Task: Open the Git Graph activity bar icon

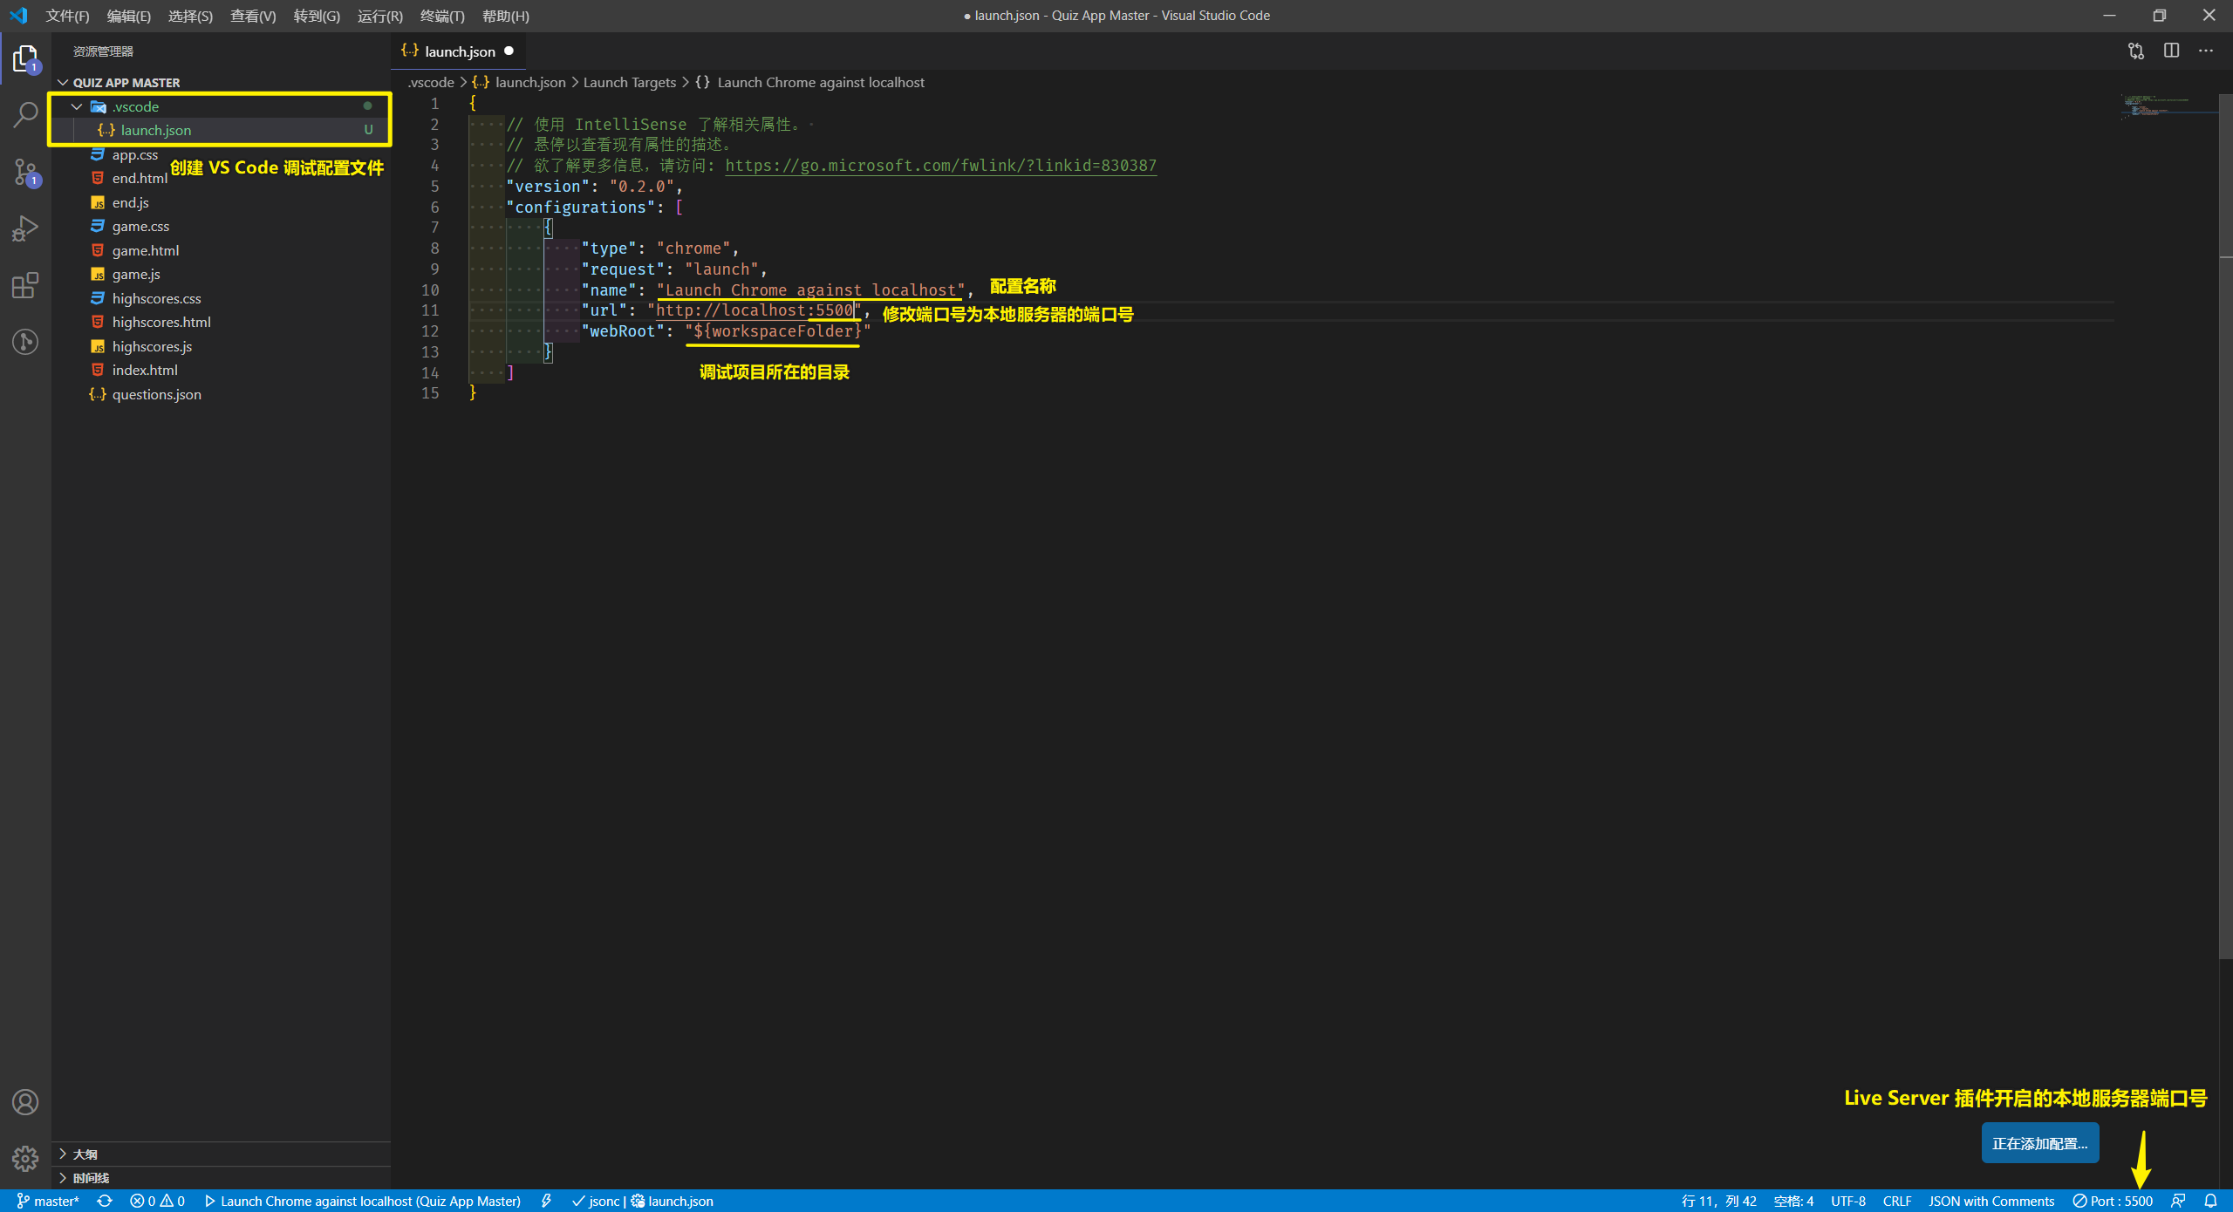Action: click(25, 342)
